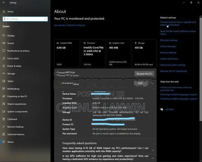Click the Installed RAM card icon
The width and height of the screenshot is (202, 162).
pos(58,43)
